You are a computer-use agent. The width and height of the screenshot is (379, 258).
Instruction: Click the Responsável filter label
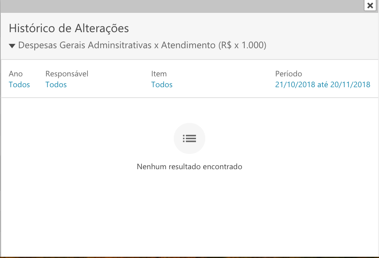[x=67, y=74]
